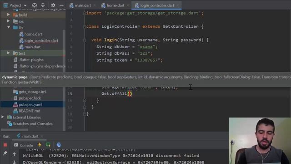The image size is (291, 164).
Task: Click the webcam video thumbnail
Action: 260,141
